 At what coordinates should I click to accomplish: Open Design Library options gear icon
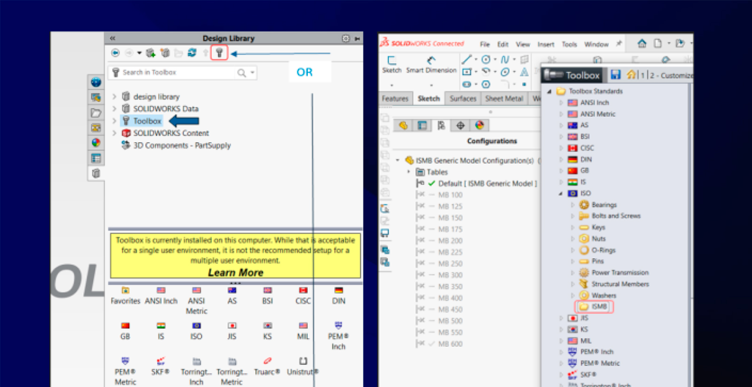(x=346, y=38)
